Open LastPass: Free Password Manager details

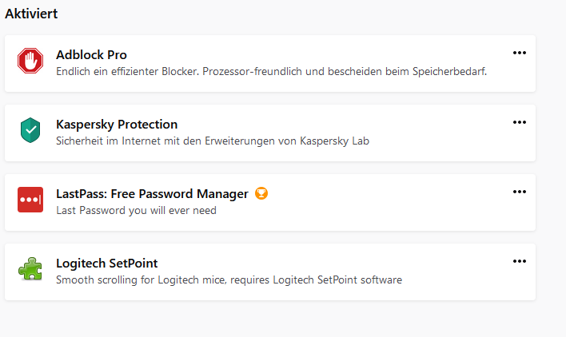click(x=152, y=194)
